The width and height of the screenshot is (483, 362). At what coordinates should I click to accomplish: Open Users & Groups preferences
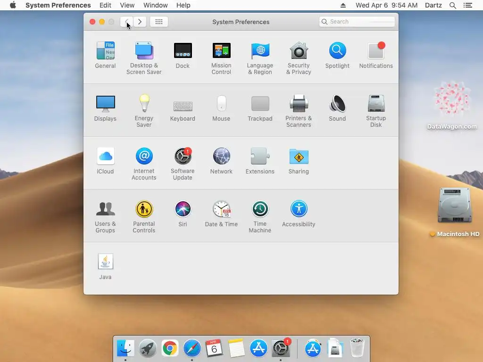point(105,217)
